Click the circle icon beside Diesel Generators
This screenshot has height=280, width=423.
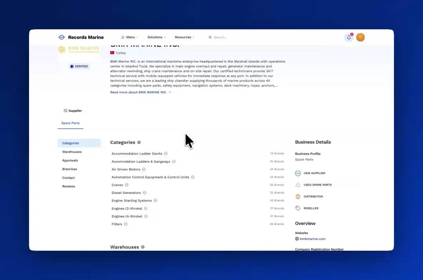[145, 193]
